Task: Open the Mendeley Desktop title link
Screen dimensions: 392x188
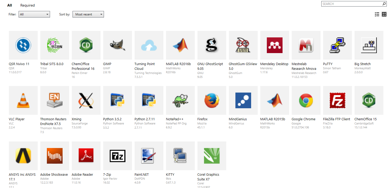Action: click(x=274, y=64)
